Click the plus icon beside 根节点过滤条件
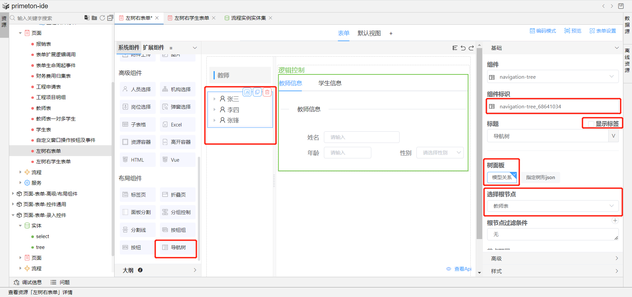The width and height of the screenshot is (632, 297). [615, 221]
